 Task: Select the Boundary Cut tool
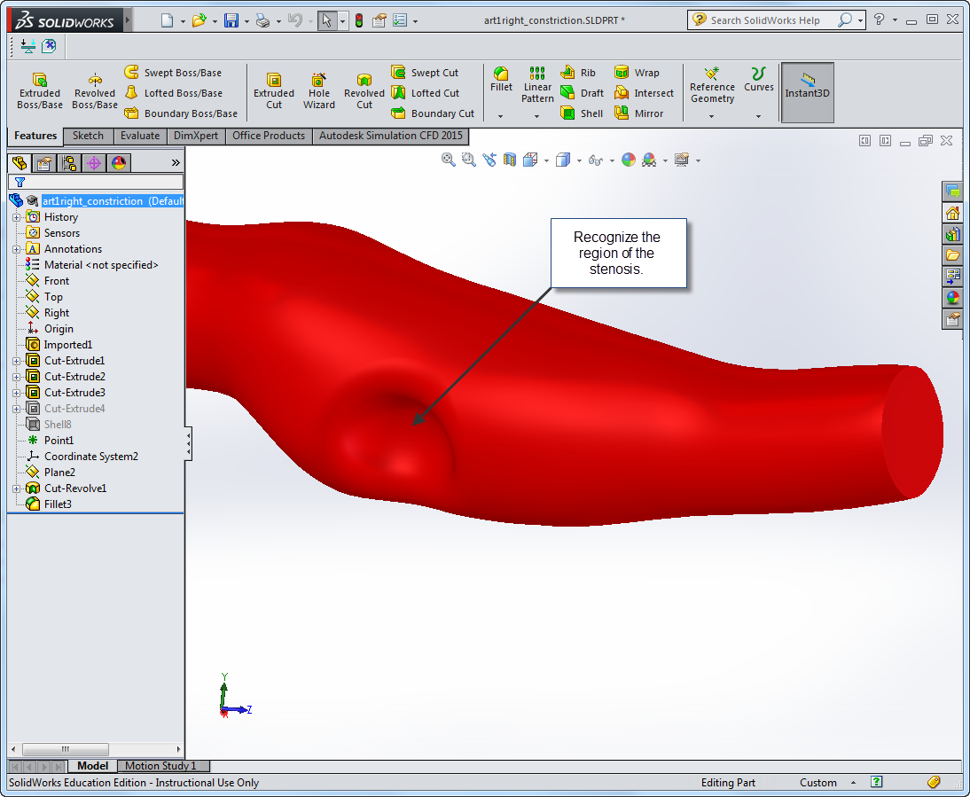click(433, 113)
